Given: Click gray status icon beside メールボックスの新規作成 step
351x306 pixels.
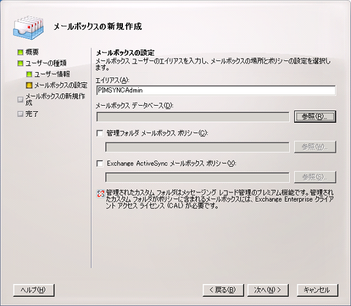Looking at the screenshot, I should pos(20,100).
